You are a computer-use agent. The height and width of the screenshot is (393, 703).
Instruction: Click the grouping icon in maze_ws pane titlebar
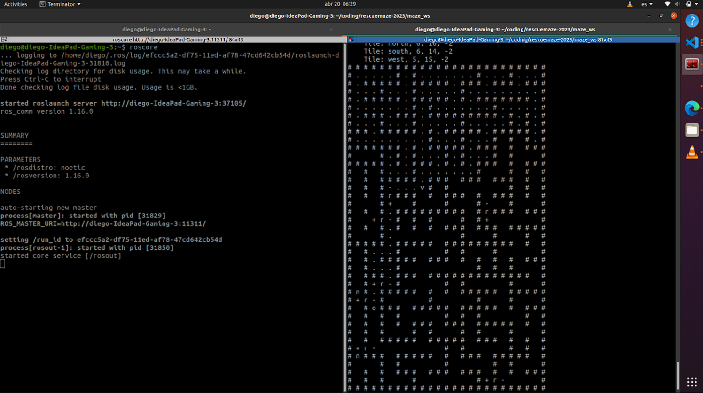pos(351,39)
